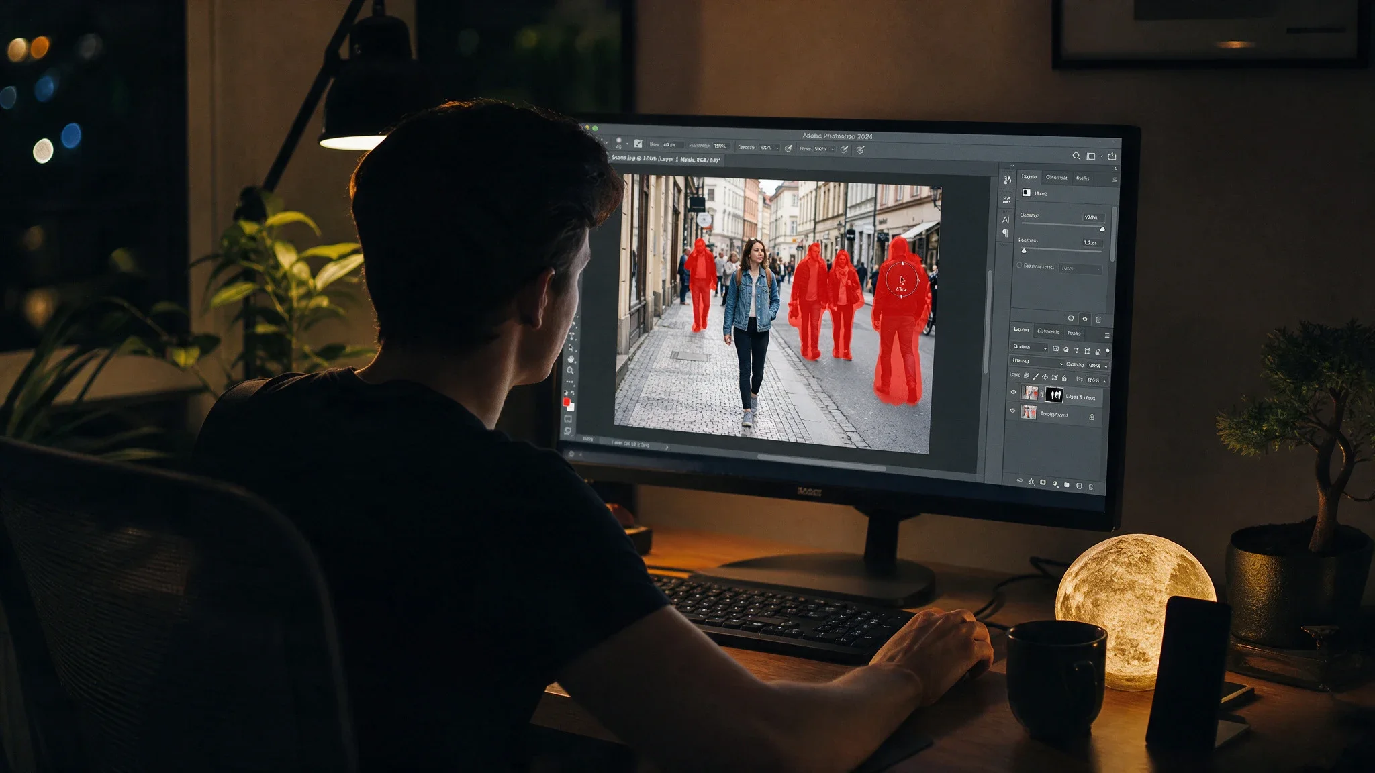Click the pressure-for-opacity icon beside Opacity
Image resolution: width=1375 pixels, height=773 pixels.
(788, 148)
